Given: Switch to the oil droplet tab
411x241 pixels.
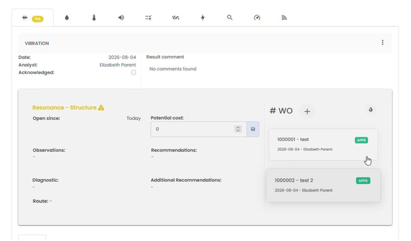Looking at the screenshot, I should [x=67, y=18].
